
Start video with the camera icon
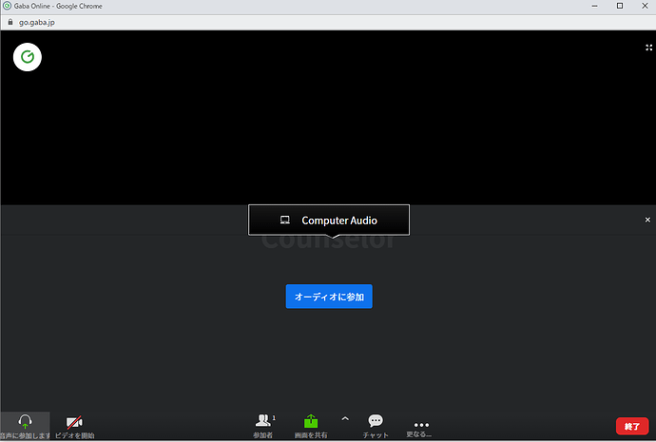pos(74,422)
